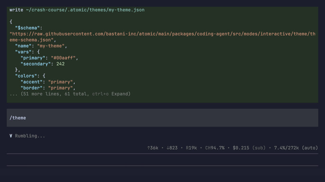Screen dimensions: 325x182
Task: Click the "$schema" key line
Action: tap(28, 28)
